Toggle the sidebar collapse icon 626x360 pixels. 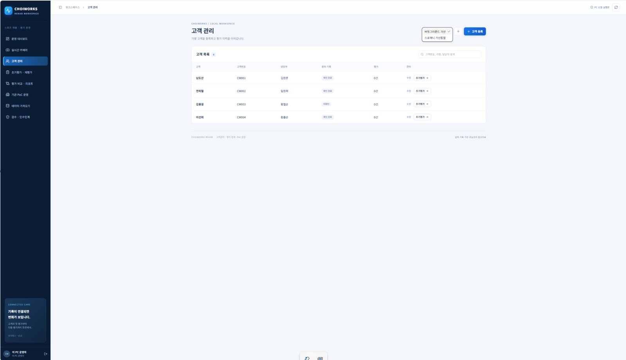click(x=60, y=7)
